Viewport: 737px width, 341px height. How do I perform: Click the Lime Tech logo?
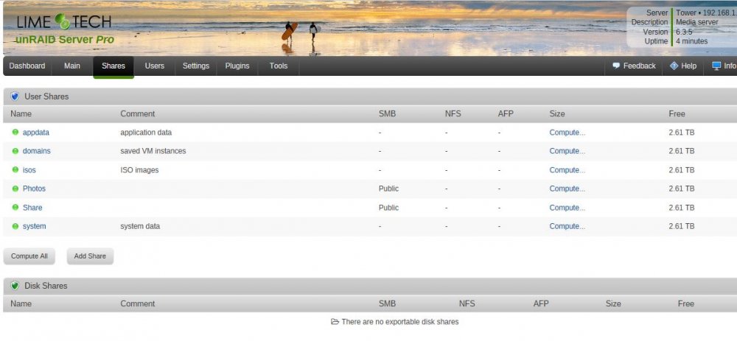[x=64, y=21]
